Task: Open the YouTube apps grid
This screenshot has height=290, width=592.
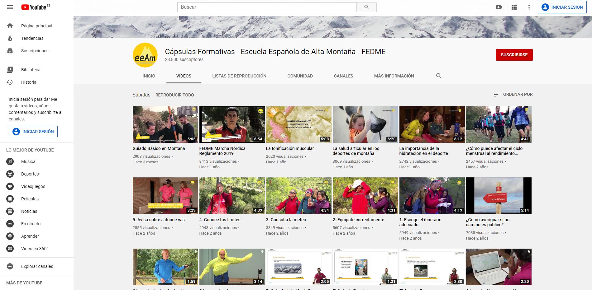Action: (x=514, y=7)
